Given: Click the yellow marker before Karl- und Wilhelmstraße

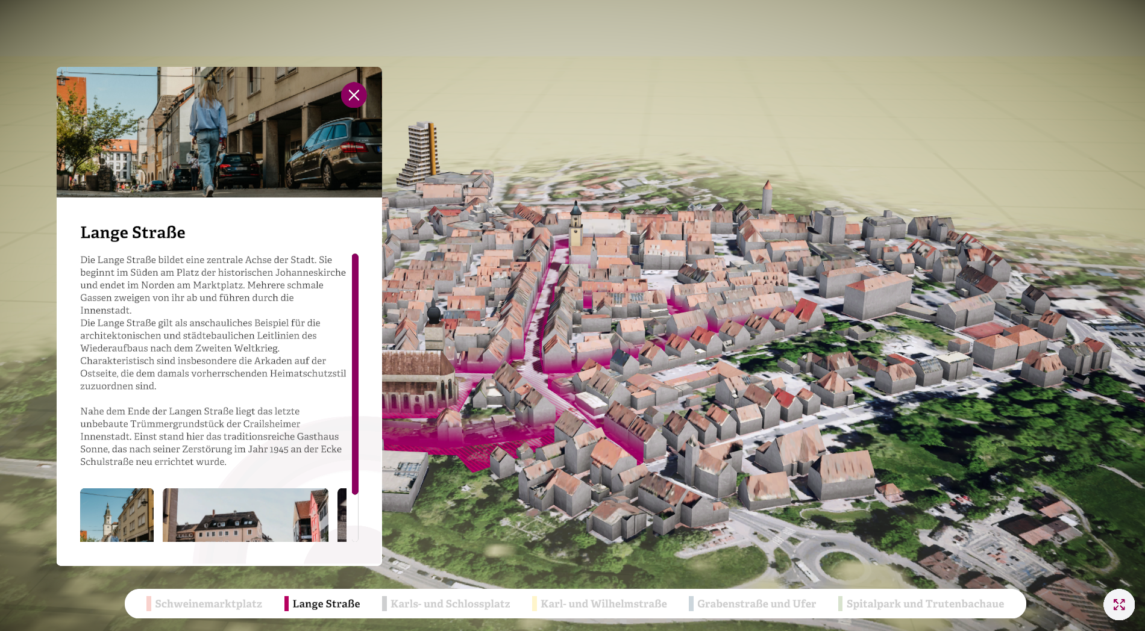Looking at the screenshot, I should click(535, 604).
